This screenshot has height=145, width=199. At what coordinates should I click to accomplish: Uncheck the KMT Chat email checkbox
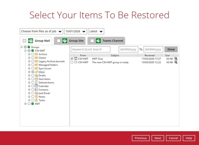pos(72,59)
